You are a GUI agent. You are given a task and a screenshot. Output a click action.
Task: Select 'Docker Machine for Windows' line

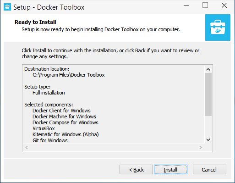(64, 116)
